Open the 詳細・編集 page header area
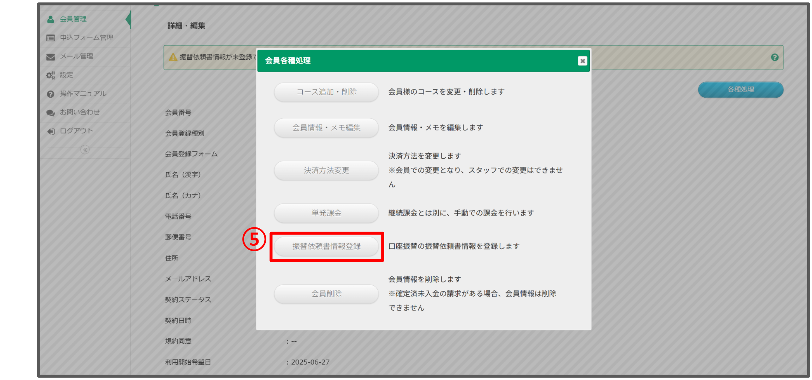 (x=186, y=25)
